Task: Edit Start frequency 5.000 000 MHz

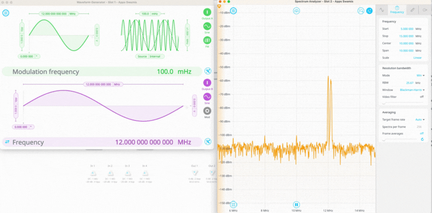Action: pos(406,29)
